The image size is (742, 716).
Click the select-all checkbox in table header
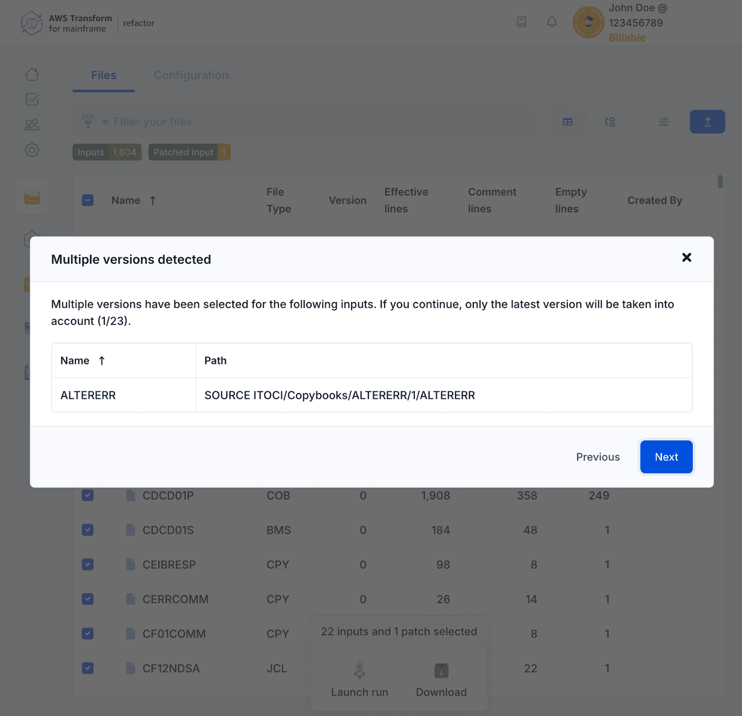tap(87, 200)
